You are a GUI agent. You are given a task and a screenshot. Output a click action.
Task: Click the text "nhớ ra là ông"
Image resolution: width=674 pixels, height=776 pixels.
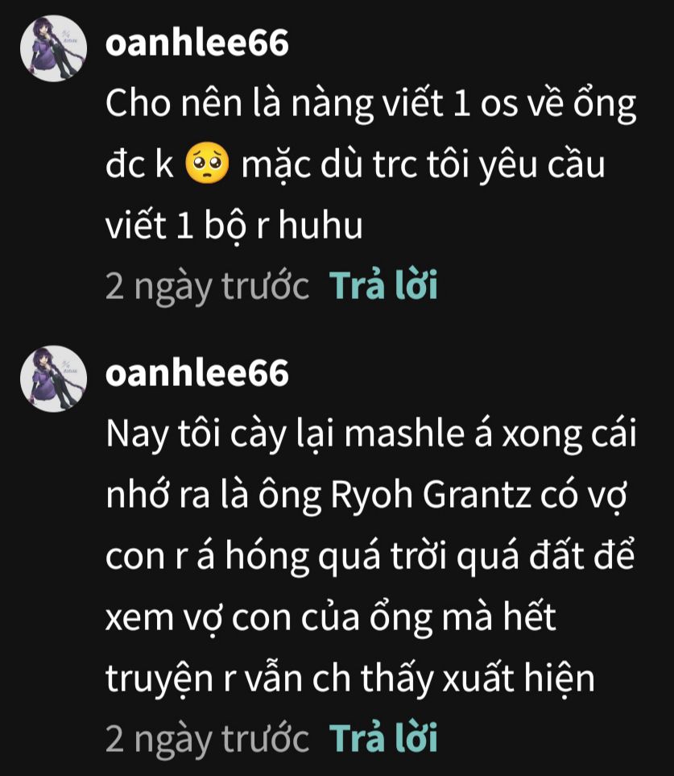click(213, 496)
